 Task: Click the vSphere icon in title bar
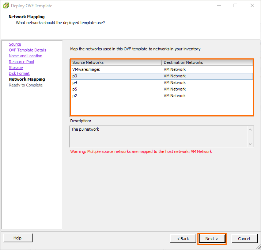6,6
